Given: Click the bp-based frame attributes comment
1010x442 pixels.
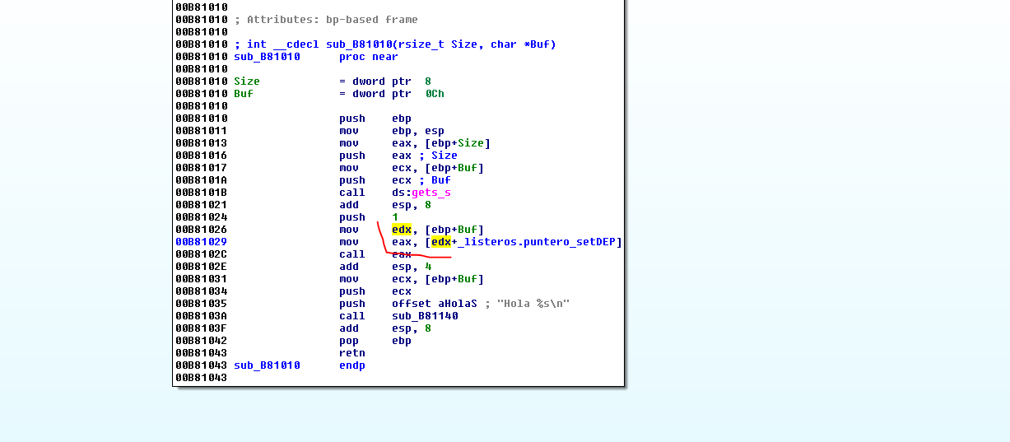Looking at the screenshot, I should pos(326,20).
